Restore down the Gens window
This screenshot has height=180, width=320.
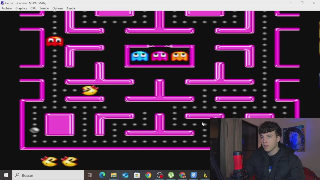click(302, 3)
